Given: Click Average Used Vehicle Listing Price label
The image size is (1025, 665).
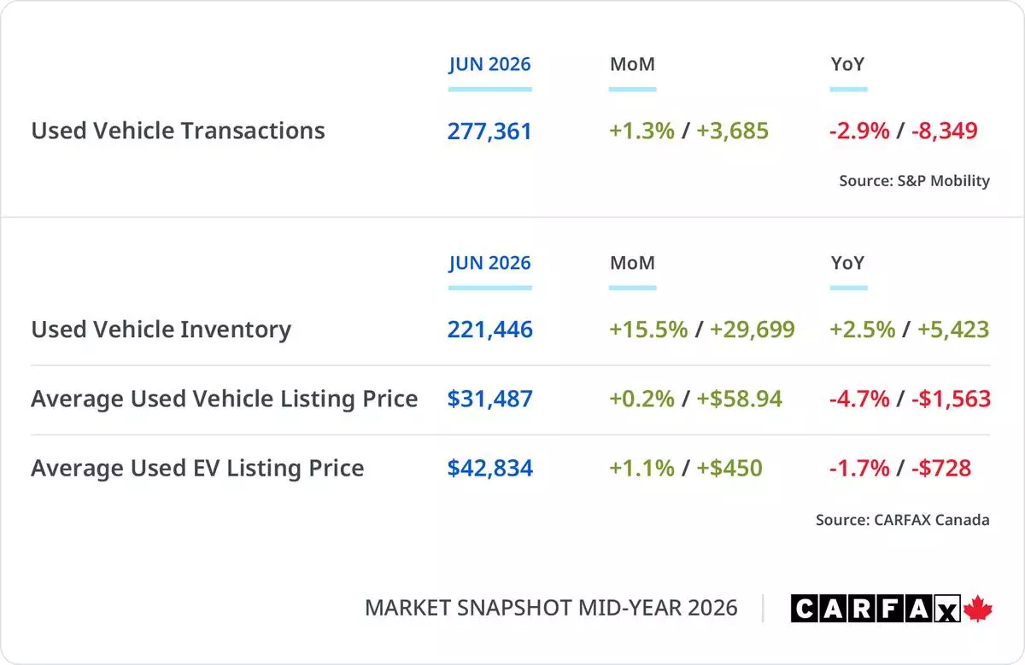Looking at the screenshot, I should pos(225,399).
